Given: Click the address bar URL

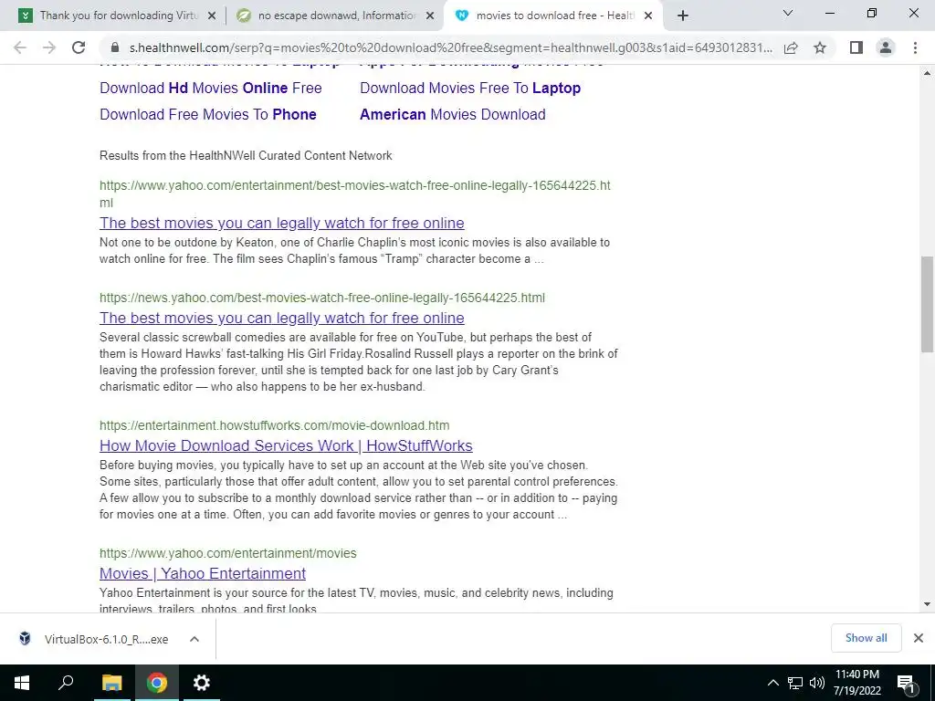Looking at the screenshot, I should point(451,47).
